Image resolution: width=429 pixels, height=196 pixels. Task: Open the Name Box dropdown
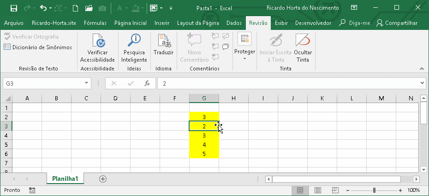[86, 83]
